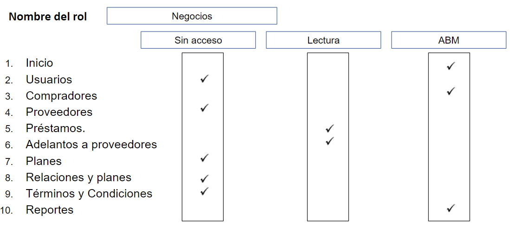Screen dimensions: 510x228
Task: Click the Inicio list item
Action: click(39, 63)
